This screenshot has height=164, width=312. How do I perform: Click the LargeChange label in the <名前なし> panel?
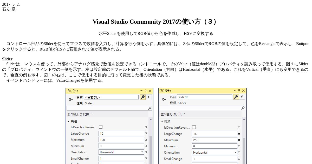tap(80, 134)
